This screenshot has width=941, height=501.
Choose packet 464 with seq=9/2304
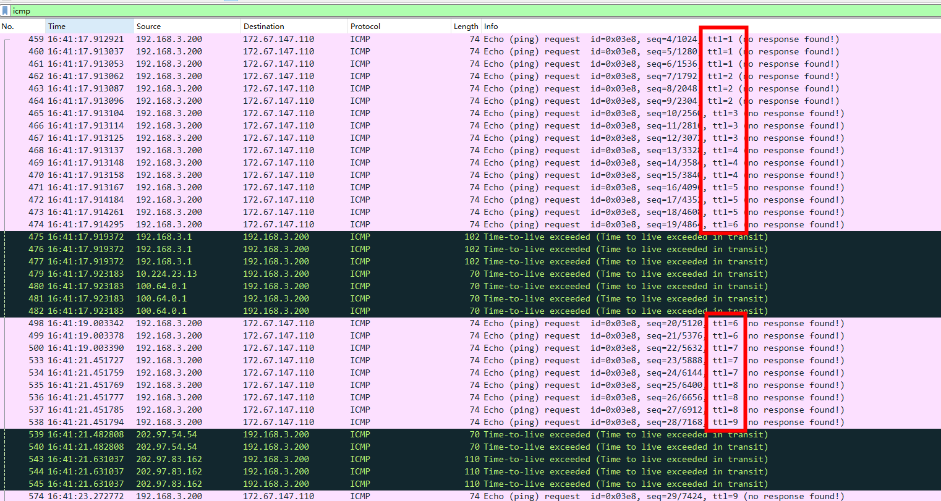pos(470,101)
